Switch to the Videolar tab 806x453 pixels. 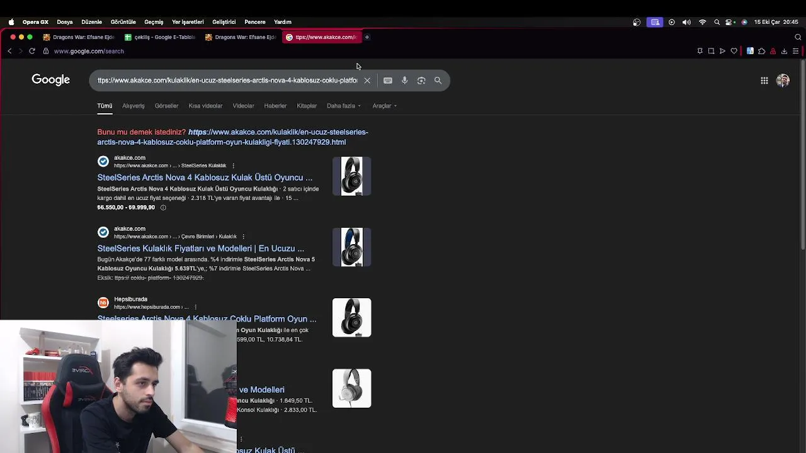(x=243, y=106)
